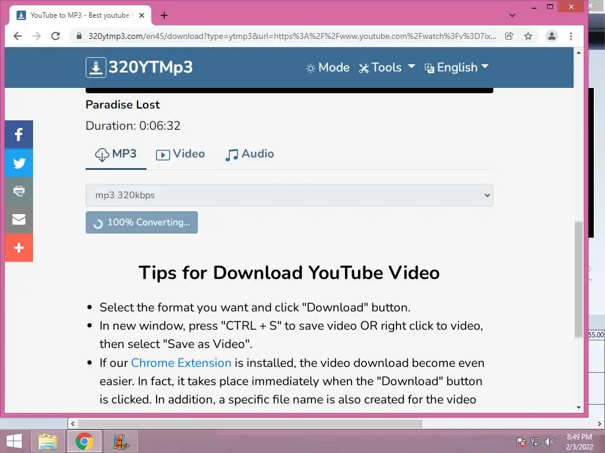This screenshot has height=453, width=605.
Task: Click the volume speaker tray icon
Action: [549, 442]
